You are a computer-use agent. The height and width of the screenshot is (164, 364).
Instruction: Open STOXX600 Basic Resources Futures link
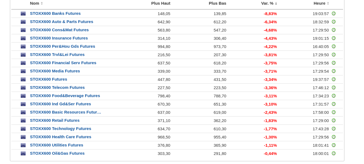pos(65,112)
